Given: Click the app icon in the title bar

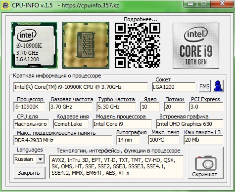Looking at the screenshot, I should (5, 5).
